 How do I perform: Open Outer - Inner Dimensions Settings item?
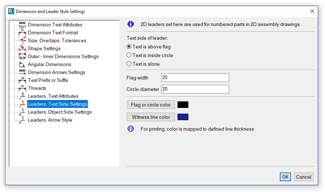[x=63, y=57]
